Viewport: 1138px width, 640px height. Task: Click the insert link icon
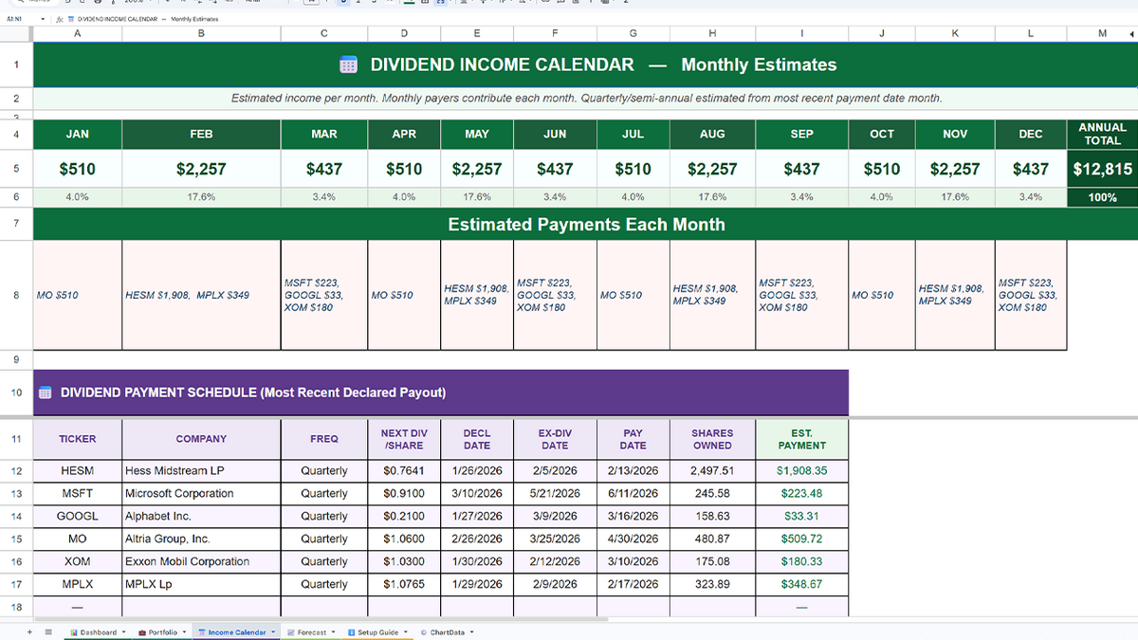544,4
